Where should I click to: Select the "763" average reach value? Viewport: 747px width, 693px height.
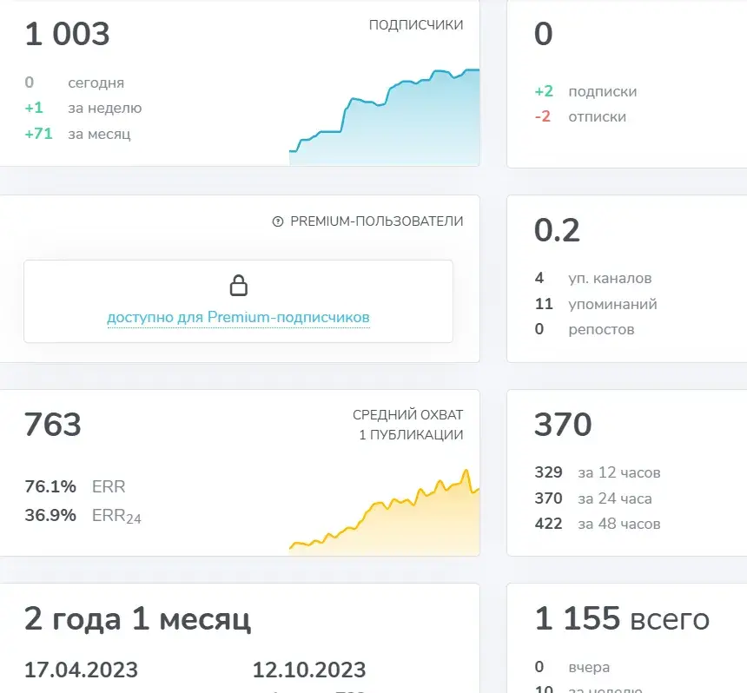53,425
